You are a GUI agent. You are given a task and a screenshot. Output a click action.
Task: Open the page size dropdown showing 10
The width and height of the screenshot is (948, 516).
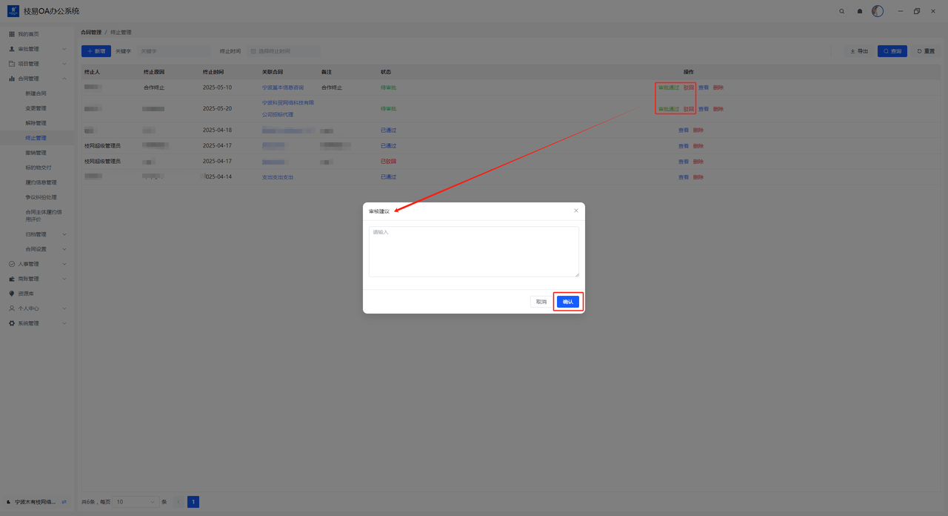point(136,502)
